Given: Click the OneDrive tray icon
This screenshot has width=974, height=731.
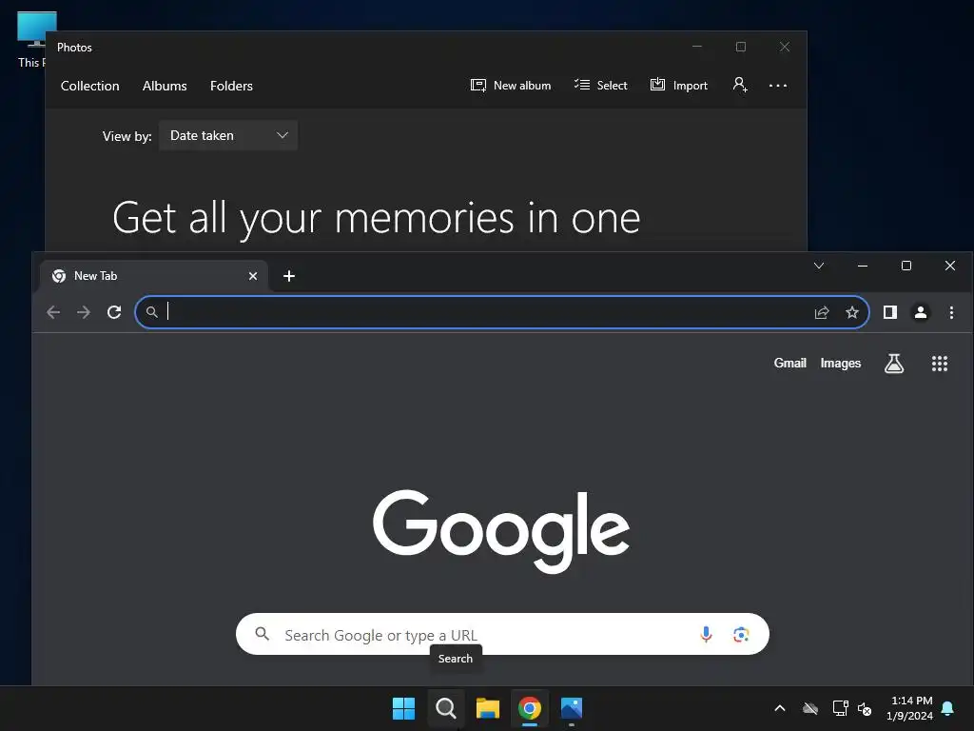Looking at the screenshot, I should (x=810, y=708).
